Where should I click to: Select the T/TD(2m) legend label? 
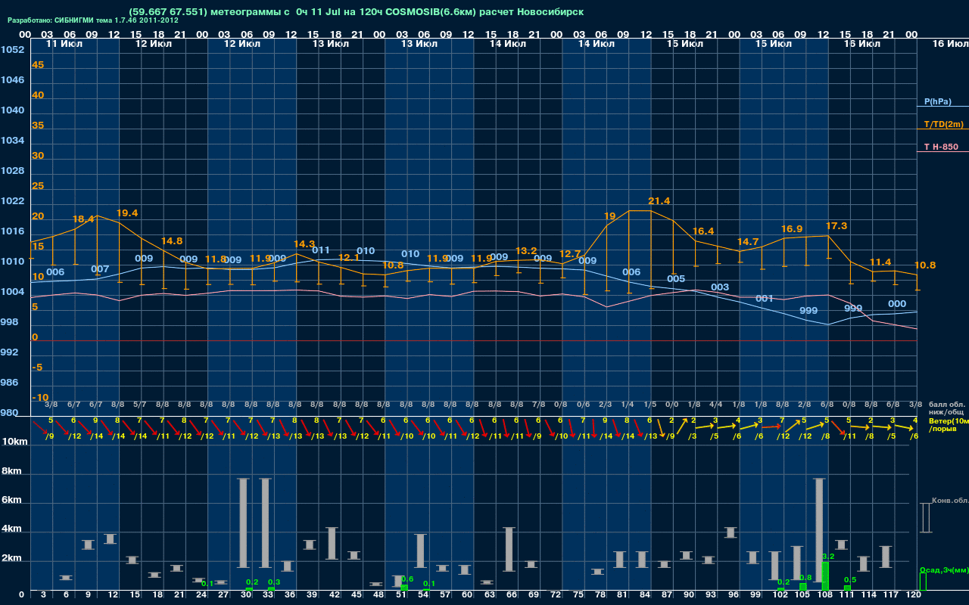(x=943, y=124)
